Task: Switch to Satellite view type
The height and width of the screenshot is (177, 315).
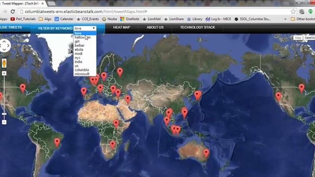Action: (309, 38)
